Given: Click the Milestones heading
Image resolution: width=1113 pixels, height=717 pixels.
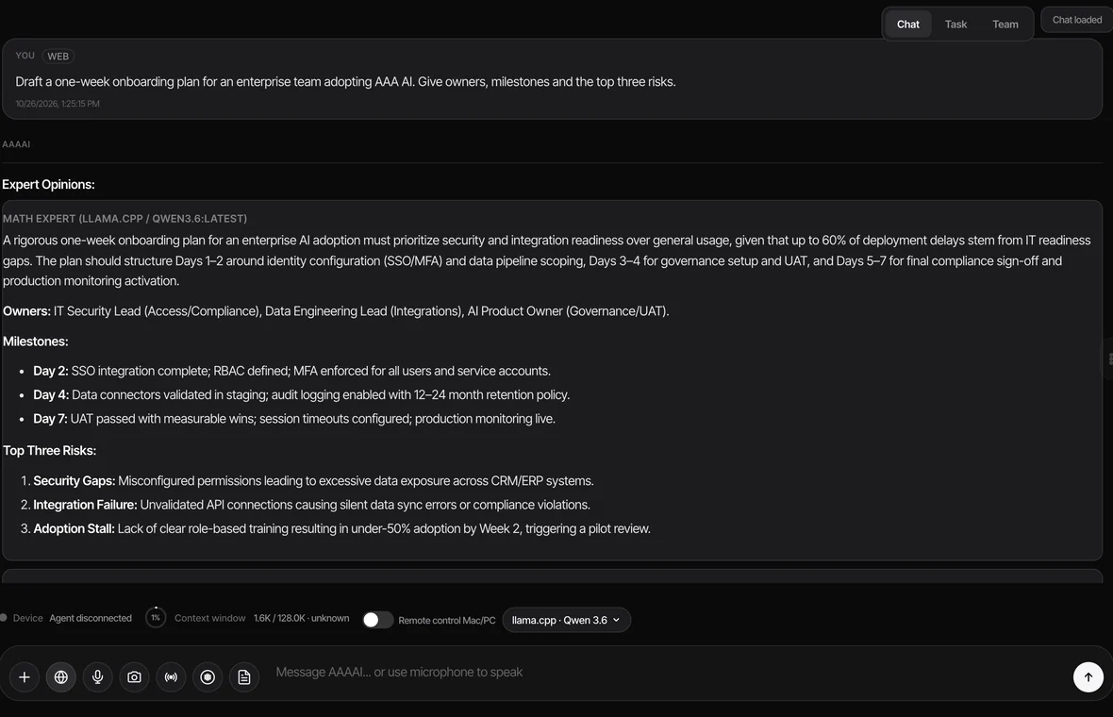Looking at the screenshot, I should pos(36,342).
